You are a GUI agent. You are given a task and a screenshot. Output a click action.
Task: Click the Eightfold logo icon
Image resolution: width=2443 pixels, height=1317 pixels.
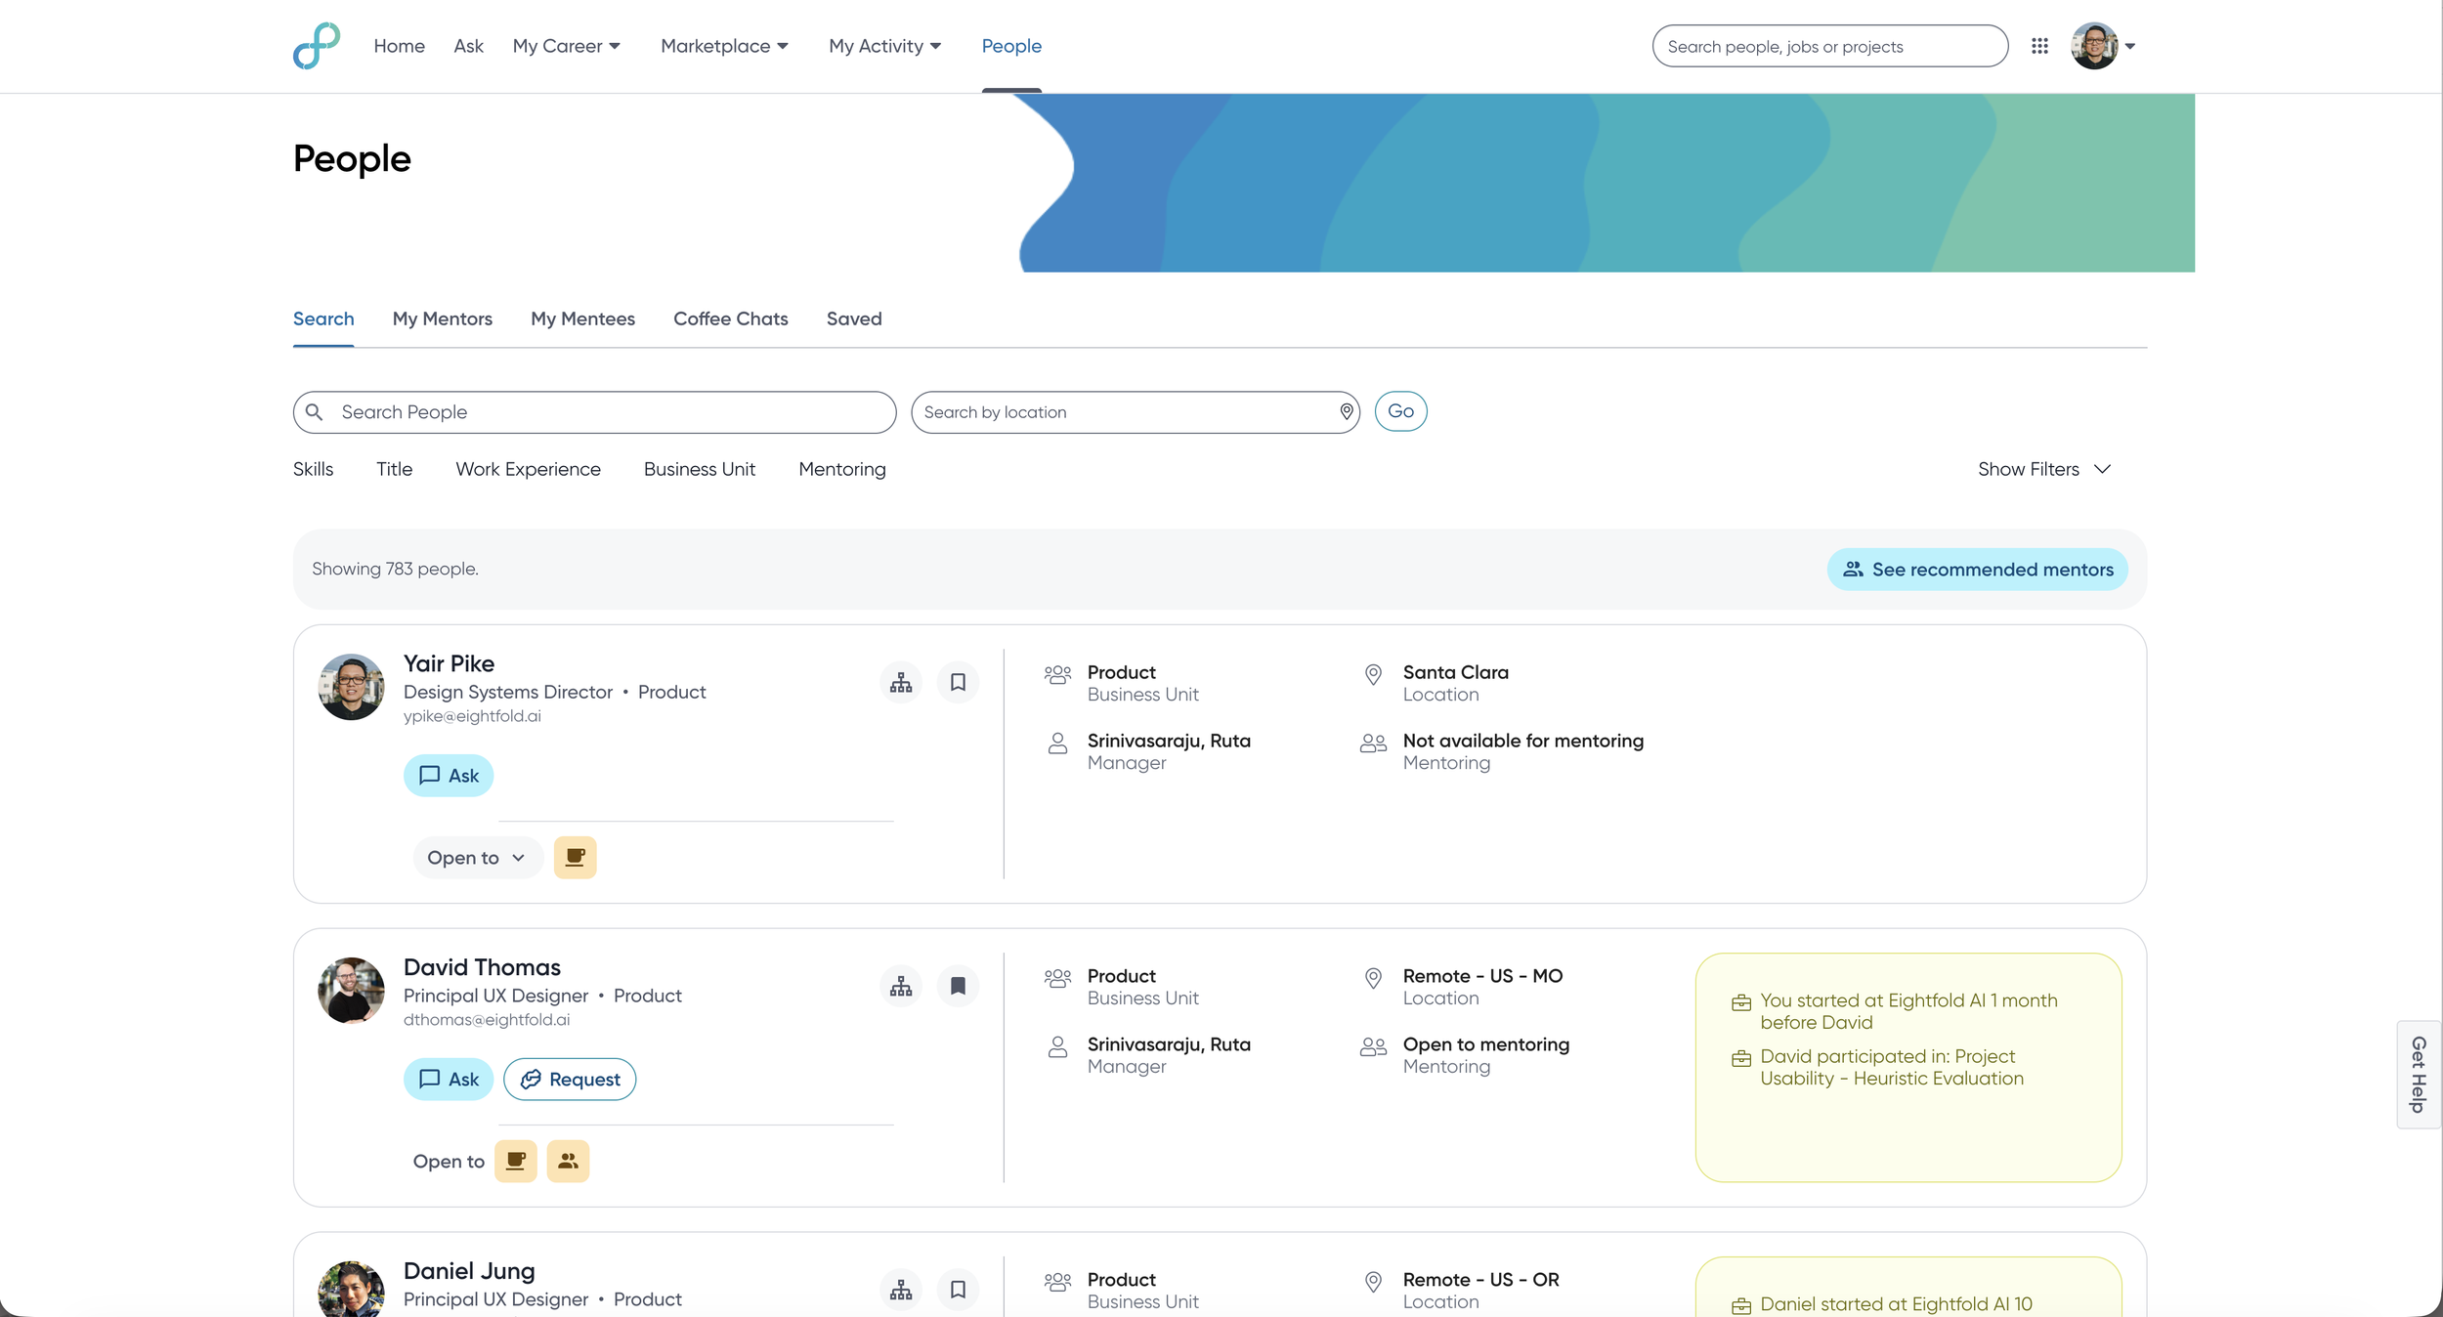point(317,46)
